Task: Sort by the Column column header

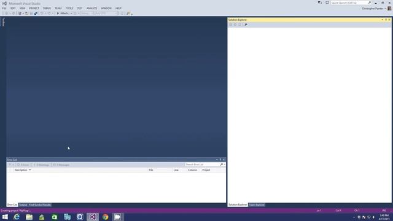Action: point(194,170)
